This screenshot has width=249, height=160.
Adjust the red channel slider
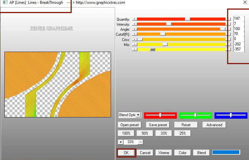tap(160, 115)
